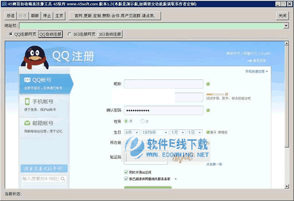Click the 刷新 refresh button
Viewport: 294px width, 201px height.
(35, 16)
